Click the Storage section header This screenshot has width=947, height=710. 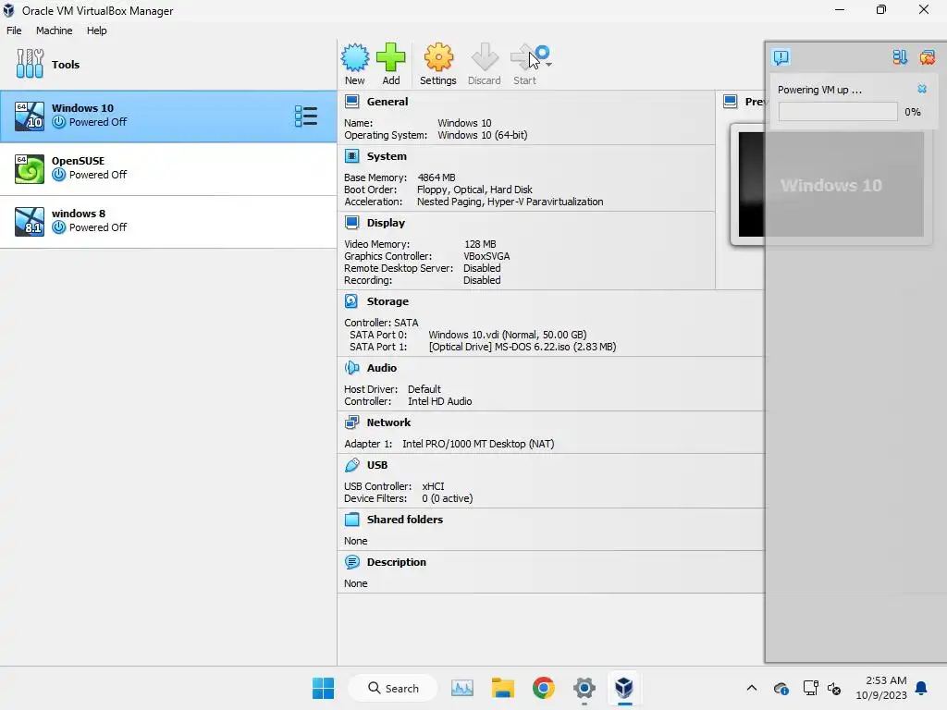387,301
